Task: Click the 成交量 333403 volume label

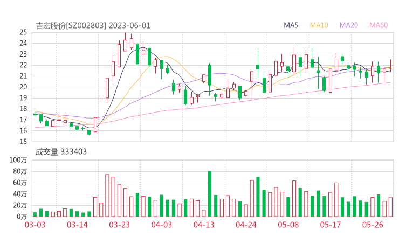Action: [x=61, y=152]
